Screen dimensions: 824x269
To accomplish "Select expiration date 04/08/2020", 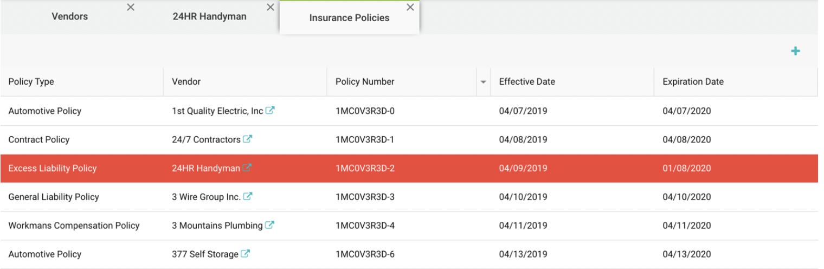I will 687,139.
